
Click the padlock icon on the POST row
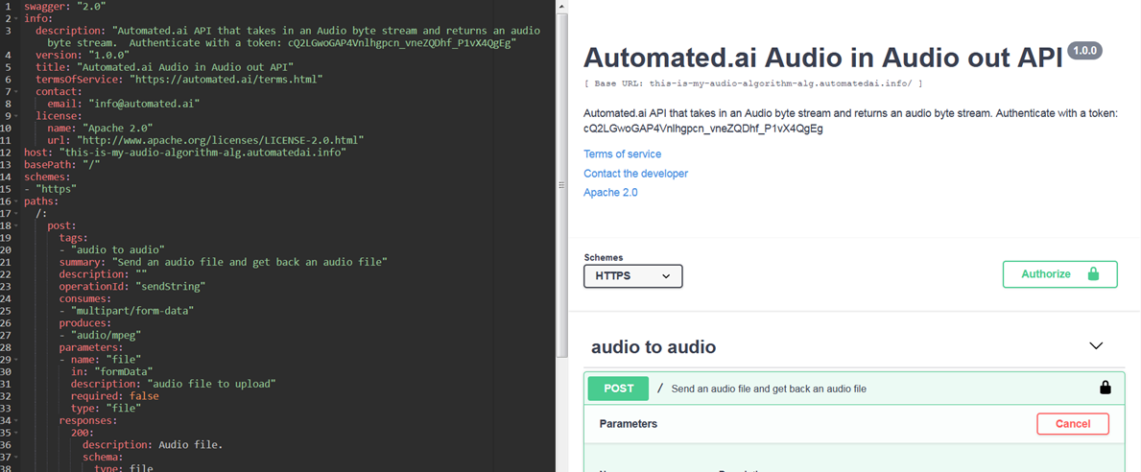pyautogui.click(x=1105, y=388)
